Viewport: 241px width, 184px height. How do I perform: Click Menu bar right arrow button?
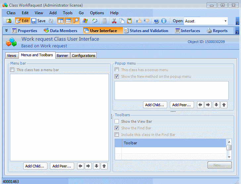coord(88,166)
